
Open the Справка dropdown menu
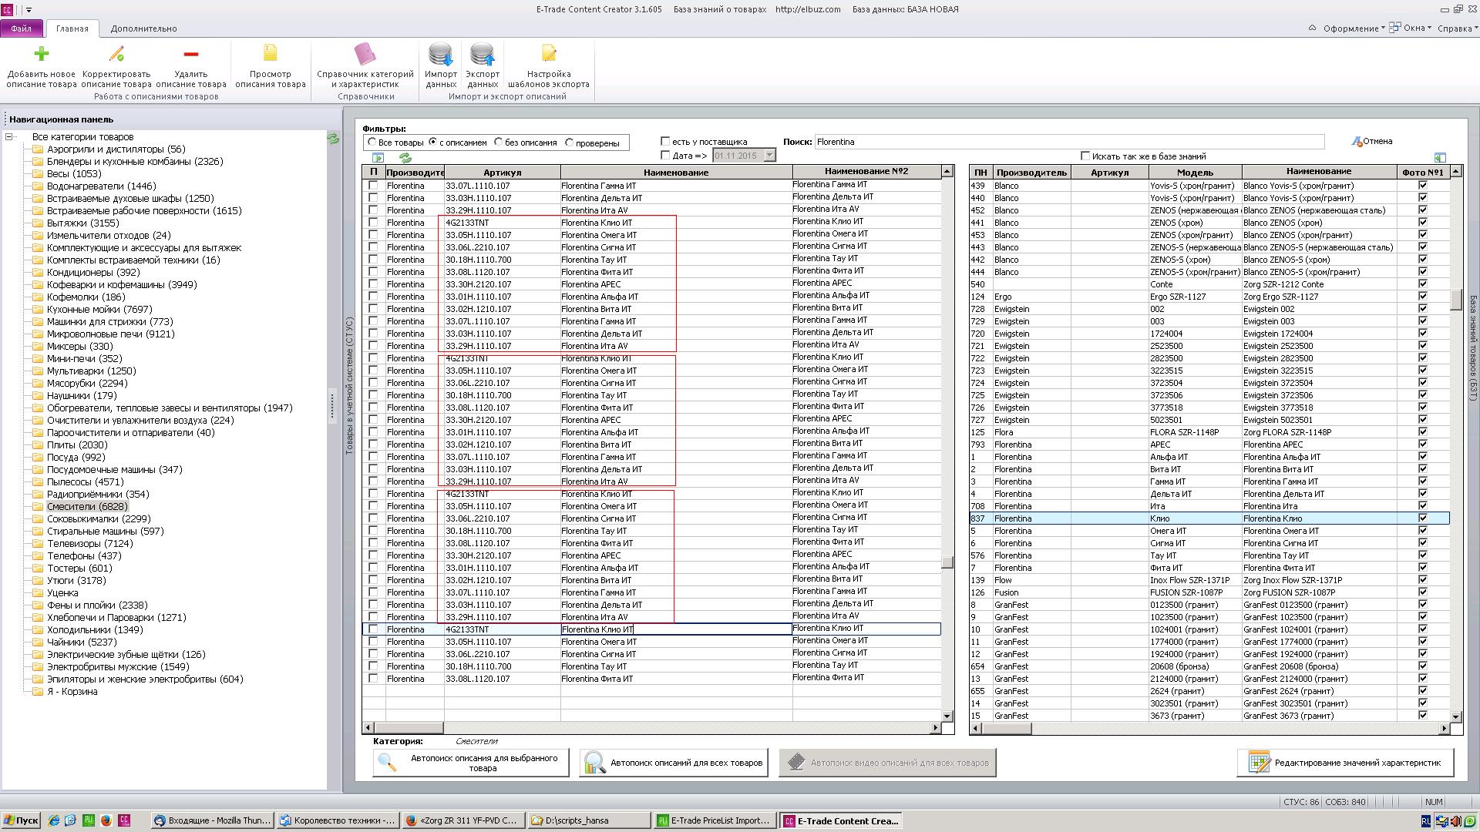click(1458, 29)
